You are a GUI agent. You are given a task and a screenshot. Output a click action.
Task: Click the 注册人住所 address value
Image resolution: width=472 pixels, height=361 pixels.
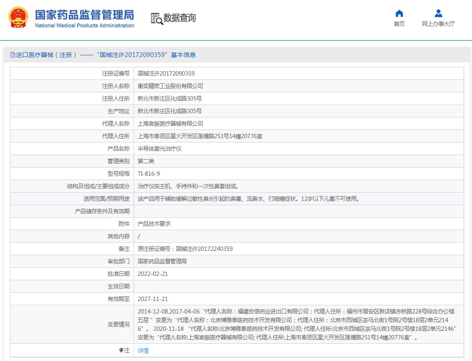click(170, 99)
